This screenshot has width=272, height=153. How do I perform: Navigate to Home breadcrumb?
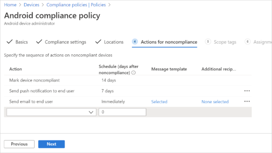[x=10, y=5]
